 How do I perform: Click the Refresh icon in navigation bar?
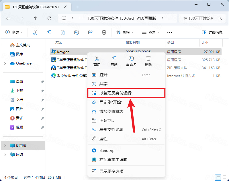49,18
